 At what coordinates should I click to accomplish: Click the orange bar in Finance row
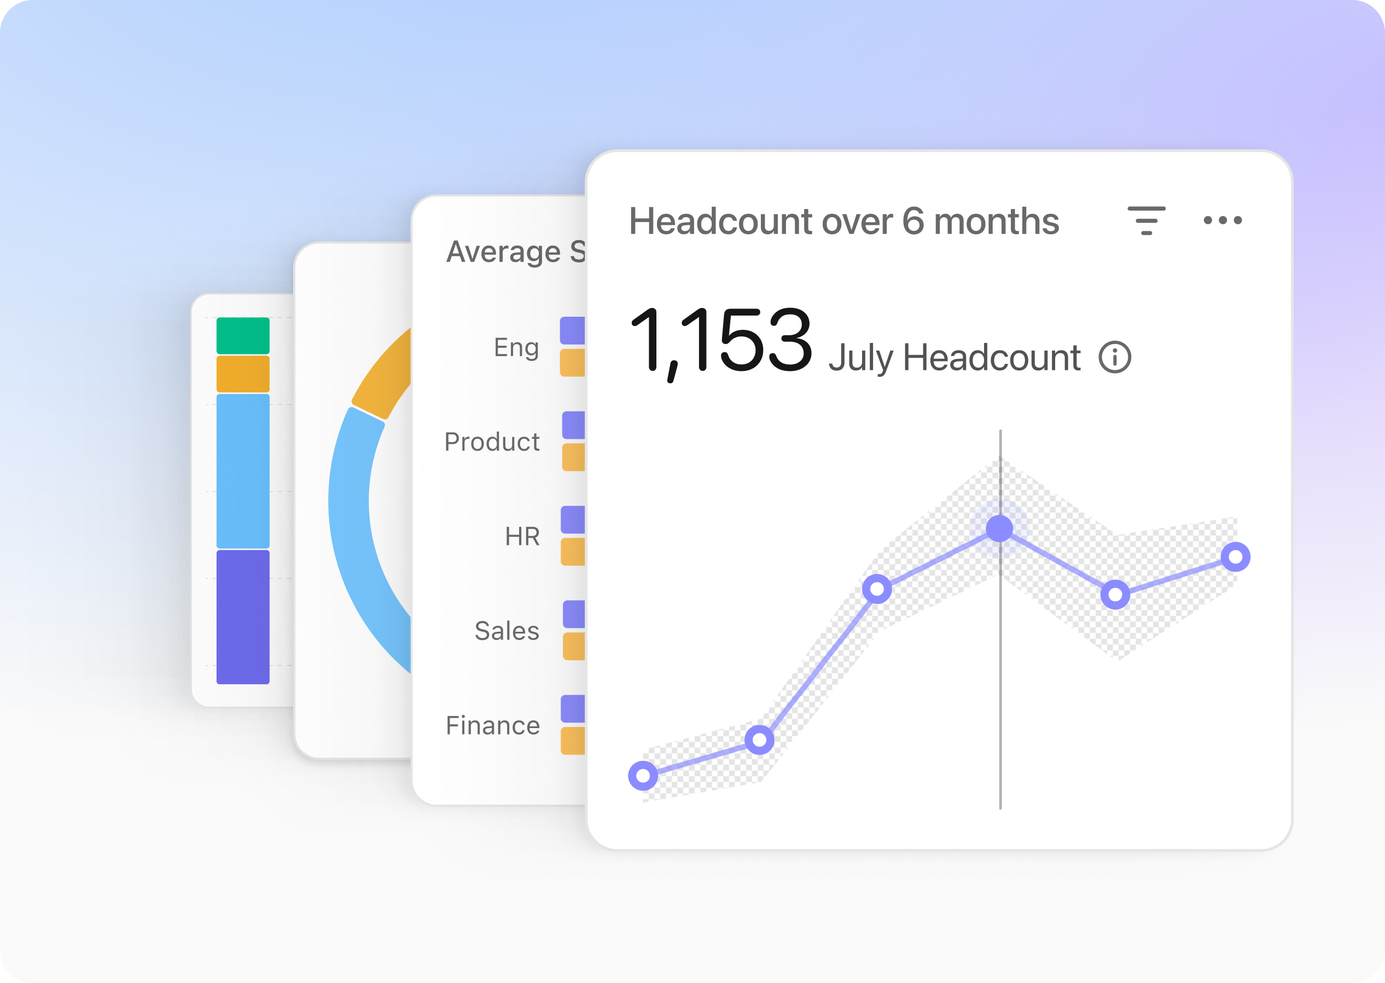tap(573, 740)
